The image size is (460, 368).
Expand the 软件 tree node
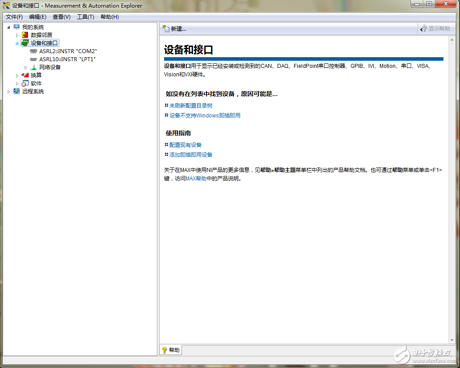pyautogui.click(x=17, y=84)
